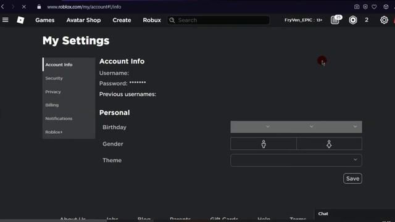Click the circled-x shield icon in address bar
The height and width of the screenshot is (222, 395).
pyautogui.click(x=365, y=7)
